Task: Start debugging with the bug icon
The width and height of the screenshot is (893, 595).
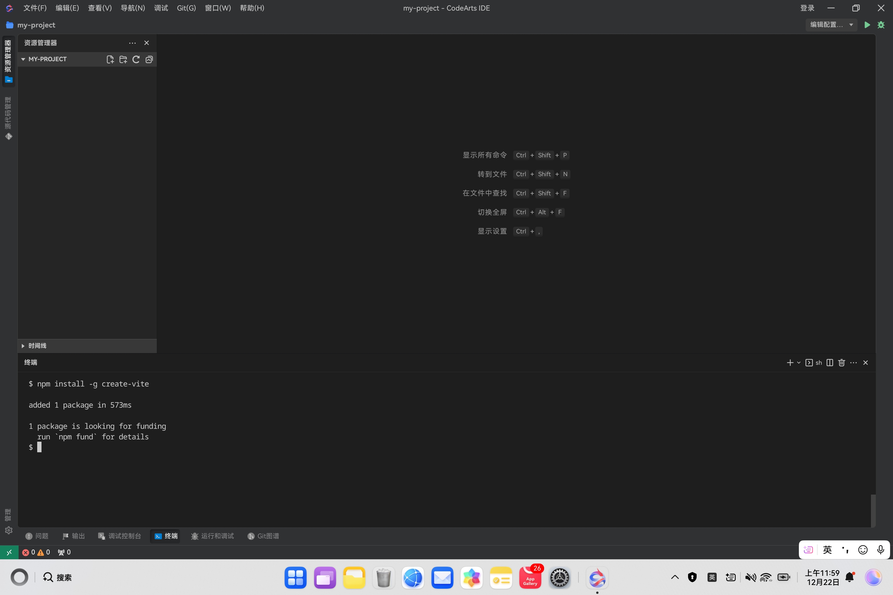Action: pos(881,25)
